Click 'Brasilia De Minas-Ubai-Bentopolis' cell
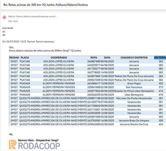Viewport: 166px width, 151px height. (134, 91)
